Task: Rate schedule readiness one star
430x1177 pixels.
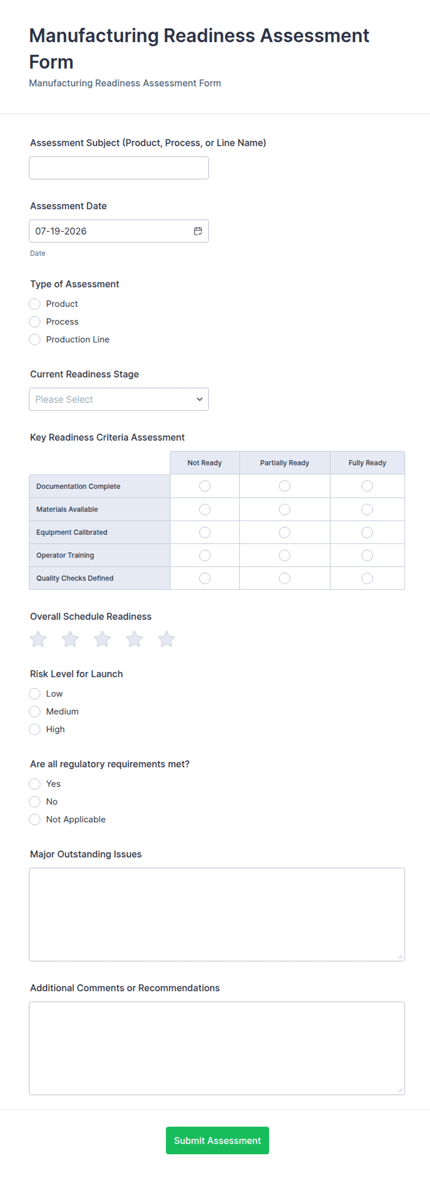Action: tap(38, 639)
